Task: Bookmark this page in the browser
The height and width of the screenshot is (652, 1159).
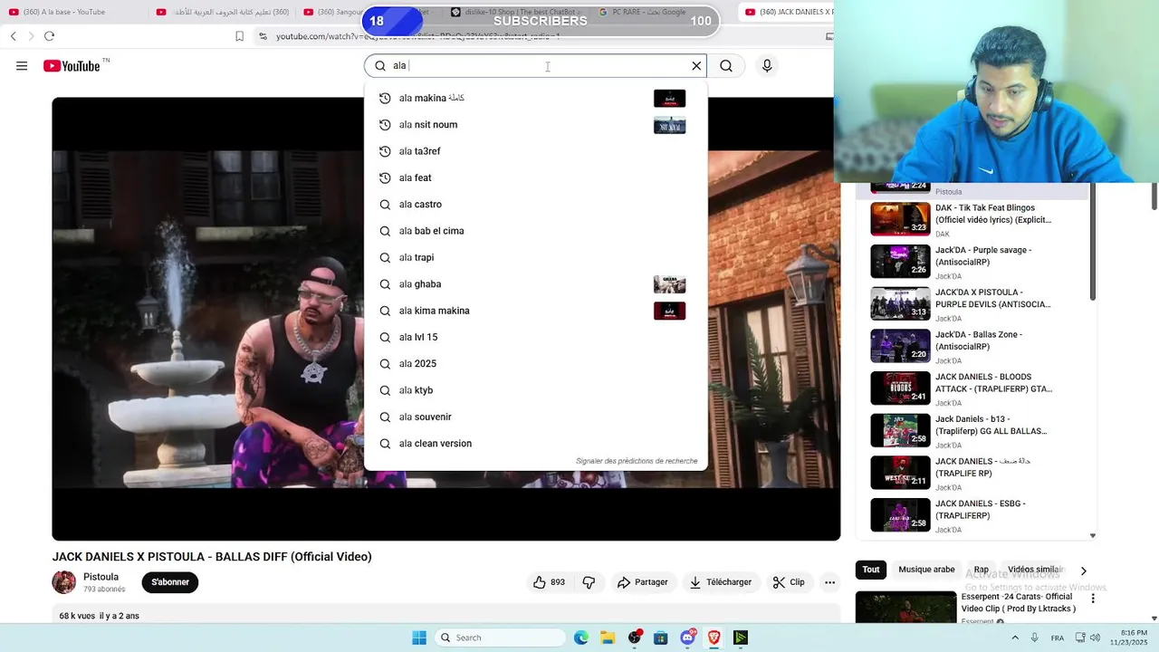Action: click(239, 36)
